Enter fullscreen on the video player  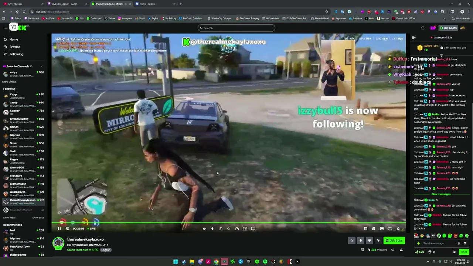point(390,229)
